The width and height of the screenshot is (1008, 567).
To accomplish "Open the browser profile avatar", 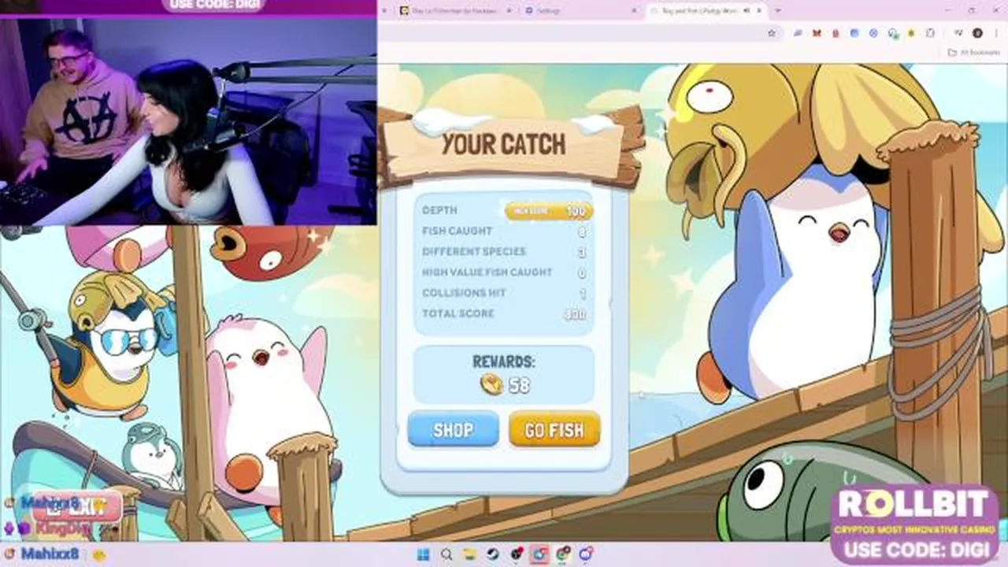I will [x=977, y=33].
